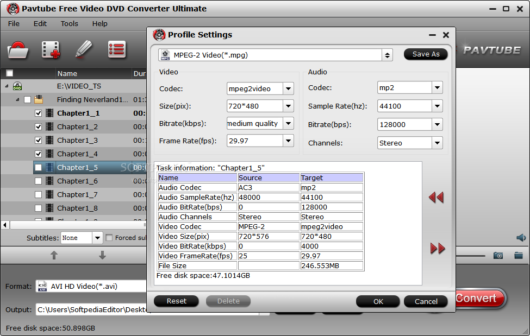This screenshot has height=336, width=530.
Task: Check Chapter1_7 checkbox
Action: pos(38,194)
